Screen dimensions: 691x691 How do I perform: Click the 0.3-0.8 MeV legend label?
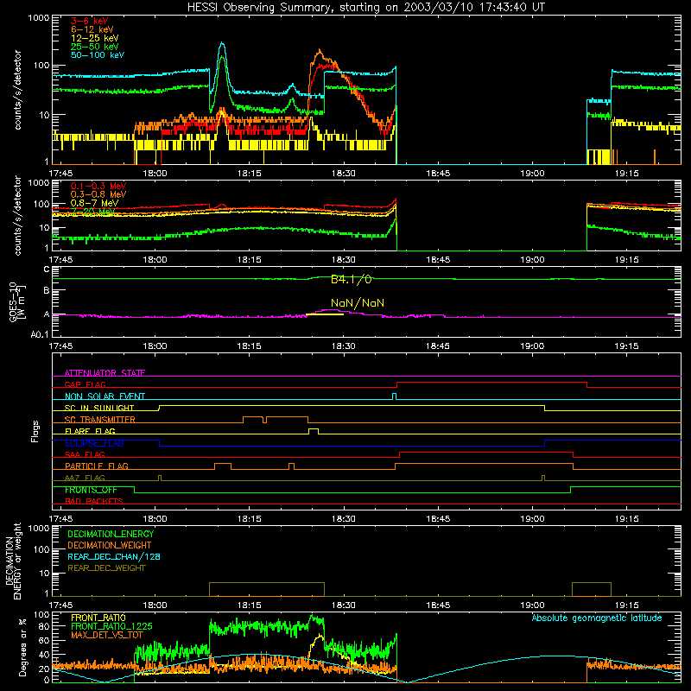pos(98,194)
